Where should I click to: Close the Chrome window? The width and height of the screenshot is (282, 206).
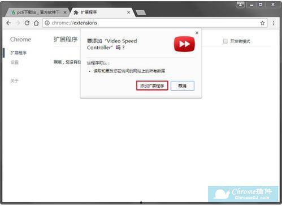(x=273, y=5)
